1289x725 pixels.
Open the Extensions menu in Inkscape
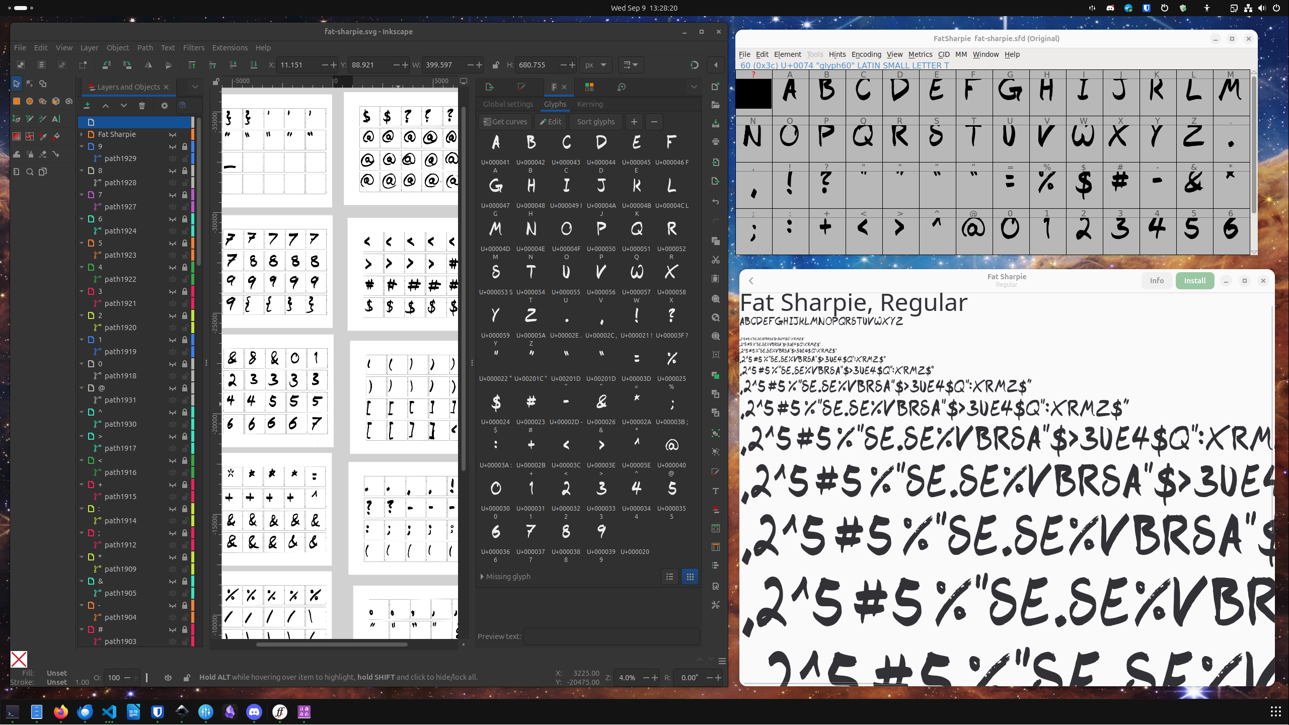tap(230, 48)
